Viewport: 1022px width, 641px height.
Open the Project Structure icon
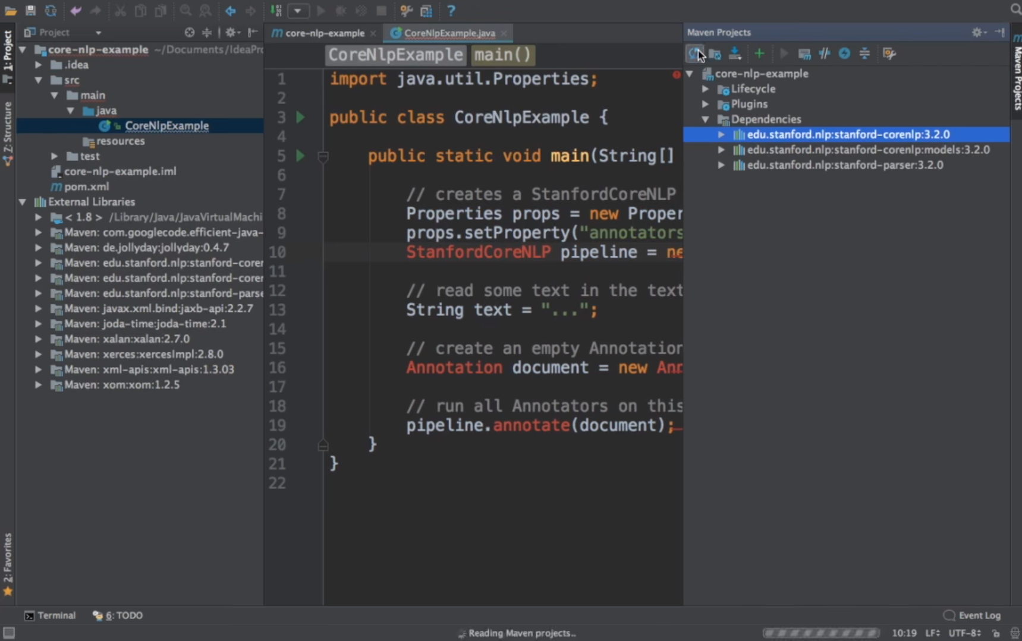(x=426, y=11)
